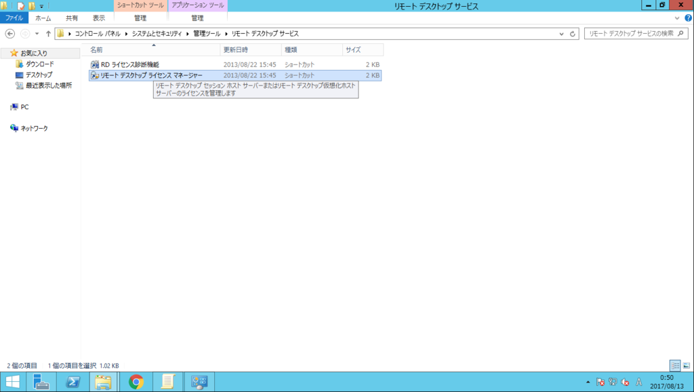Open recent locations dropdown arrow
This screenshot has width=694, height=392.
pos(37,34)
